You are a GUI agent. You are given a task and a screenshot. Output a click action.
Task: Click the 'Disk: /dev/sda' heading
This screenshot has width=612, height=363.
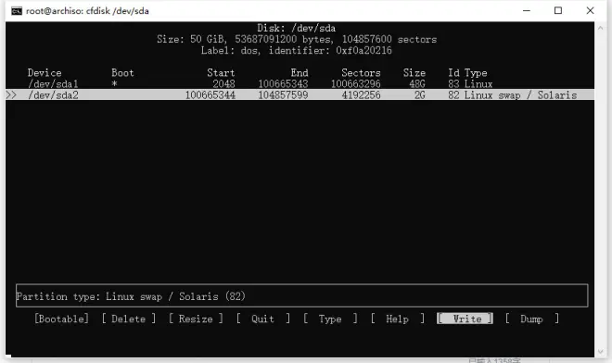click(296, 28)
